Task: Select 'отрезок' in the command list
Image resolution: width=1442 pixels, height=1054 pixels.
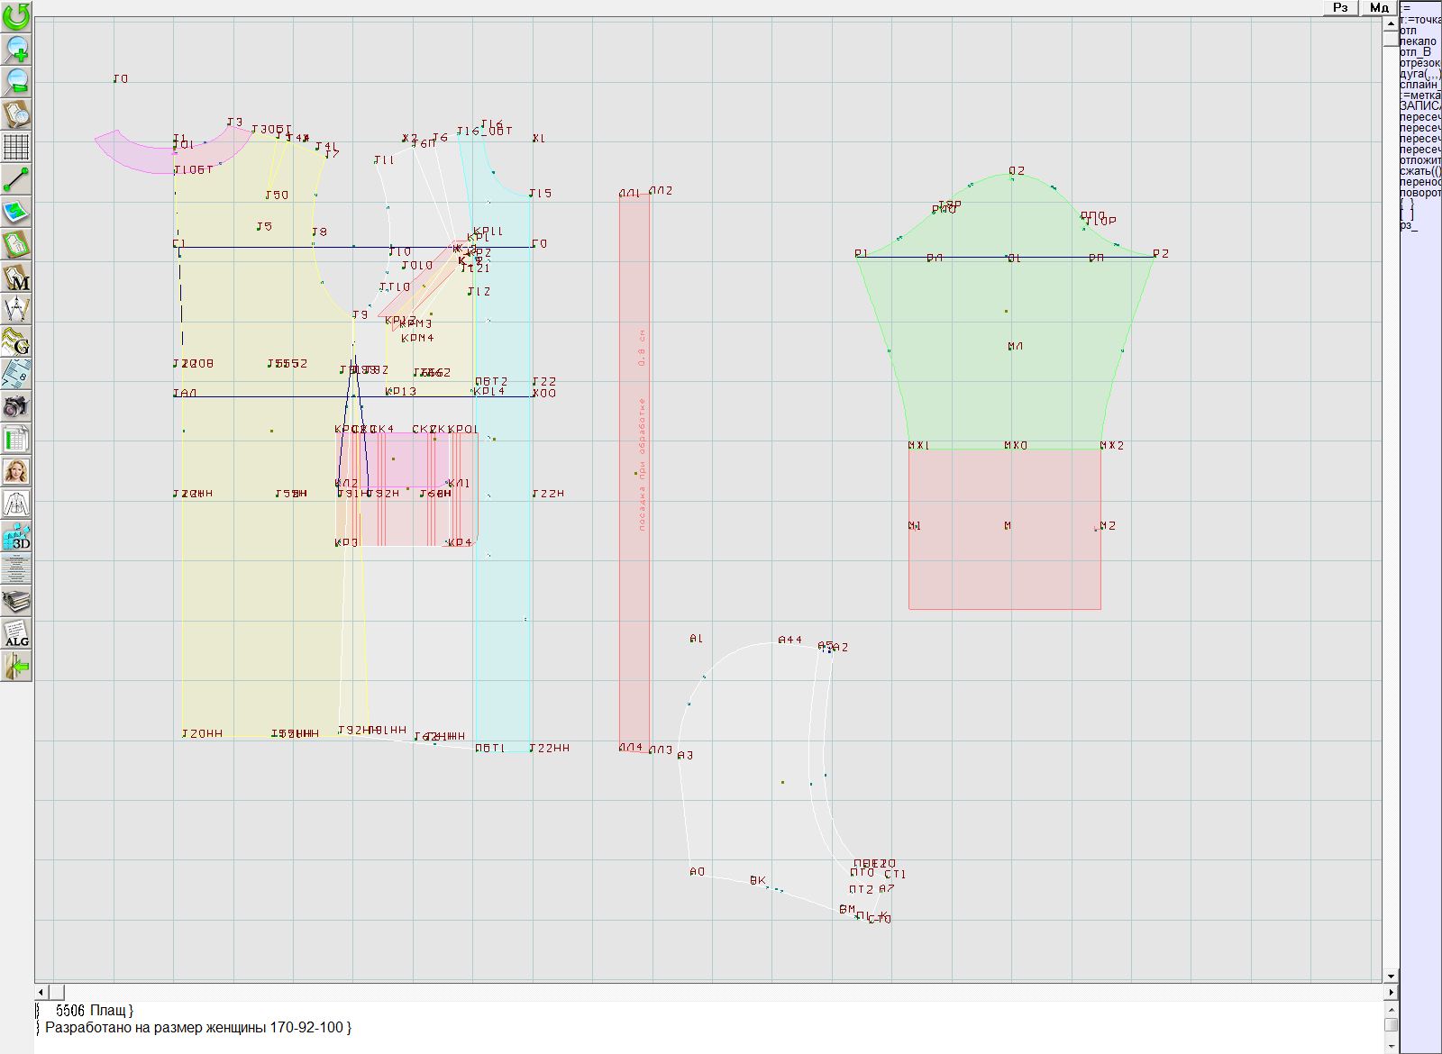Action: pyautogui.click(x=1419, y=63)
